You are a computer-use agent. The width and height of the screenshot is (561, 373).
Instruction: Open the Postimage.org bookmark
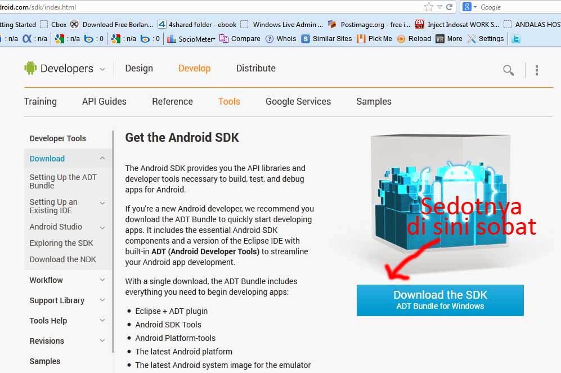coord(369,24)
